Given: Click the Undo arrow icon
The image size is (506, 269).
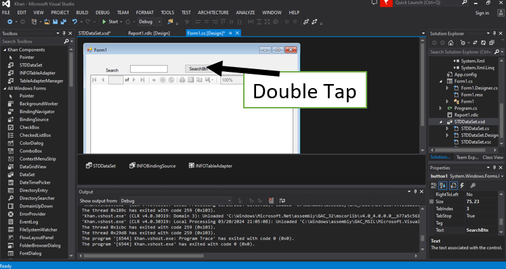Looking at the screenshot, I should click(x=75, y=22).
